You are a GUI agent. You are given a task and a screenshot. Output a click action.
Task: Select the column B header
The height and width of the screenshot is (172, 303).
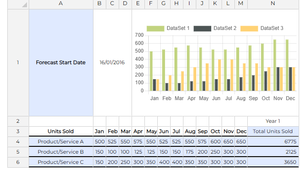click(99, 4)
